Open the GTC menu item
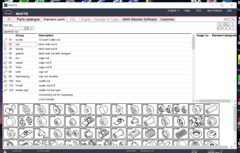The width and height of the screenshot is (240, 153). [199, 10]
